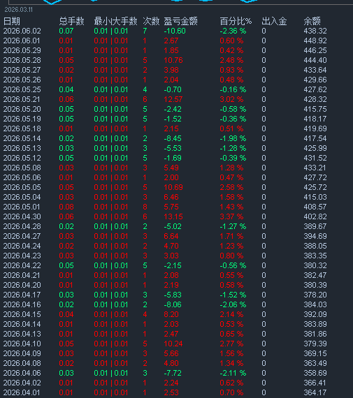This screenshot has height=398, width=353.
Task: Select the balance 394.69
Action: [315, 236]
